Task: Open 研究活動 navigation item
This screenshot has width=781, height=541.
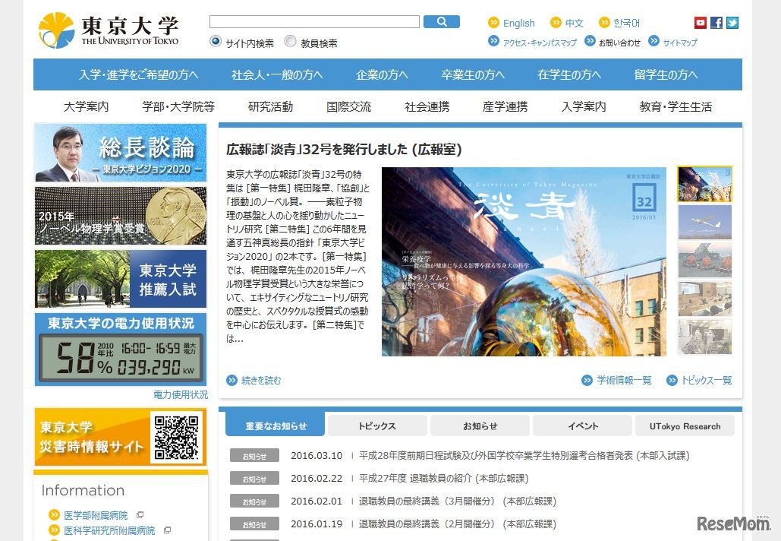Action: click(x=270, y=106)
